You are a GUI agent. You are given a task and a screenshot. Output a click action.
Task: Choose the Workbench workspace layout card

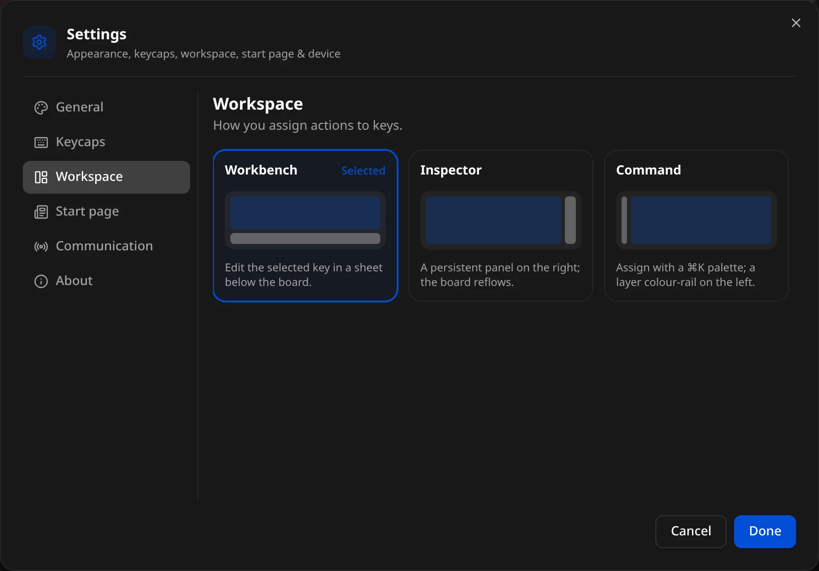click(x=305, y=226)
